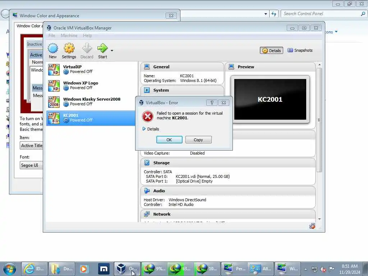Click the Audio section speaker icon

tap(147, 191)
